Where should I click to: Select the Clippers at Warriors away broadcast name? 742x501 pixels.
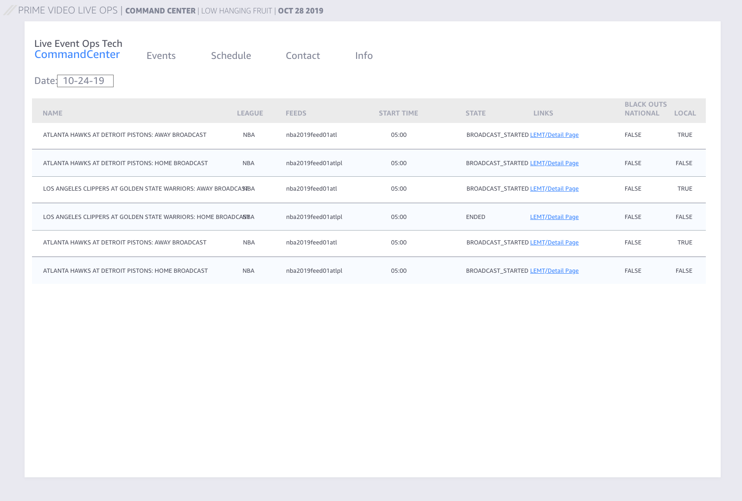tap(144, 189)
